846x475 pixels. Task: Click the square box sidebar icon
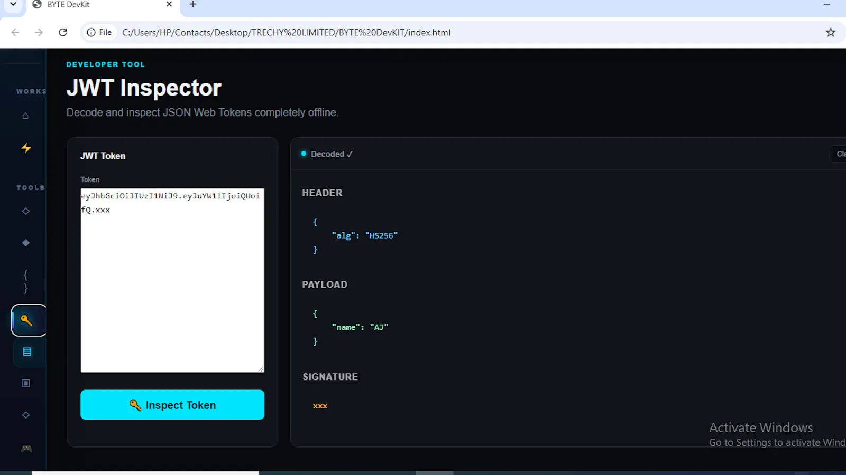pos(25,383)
